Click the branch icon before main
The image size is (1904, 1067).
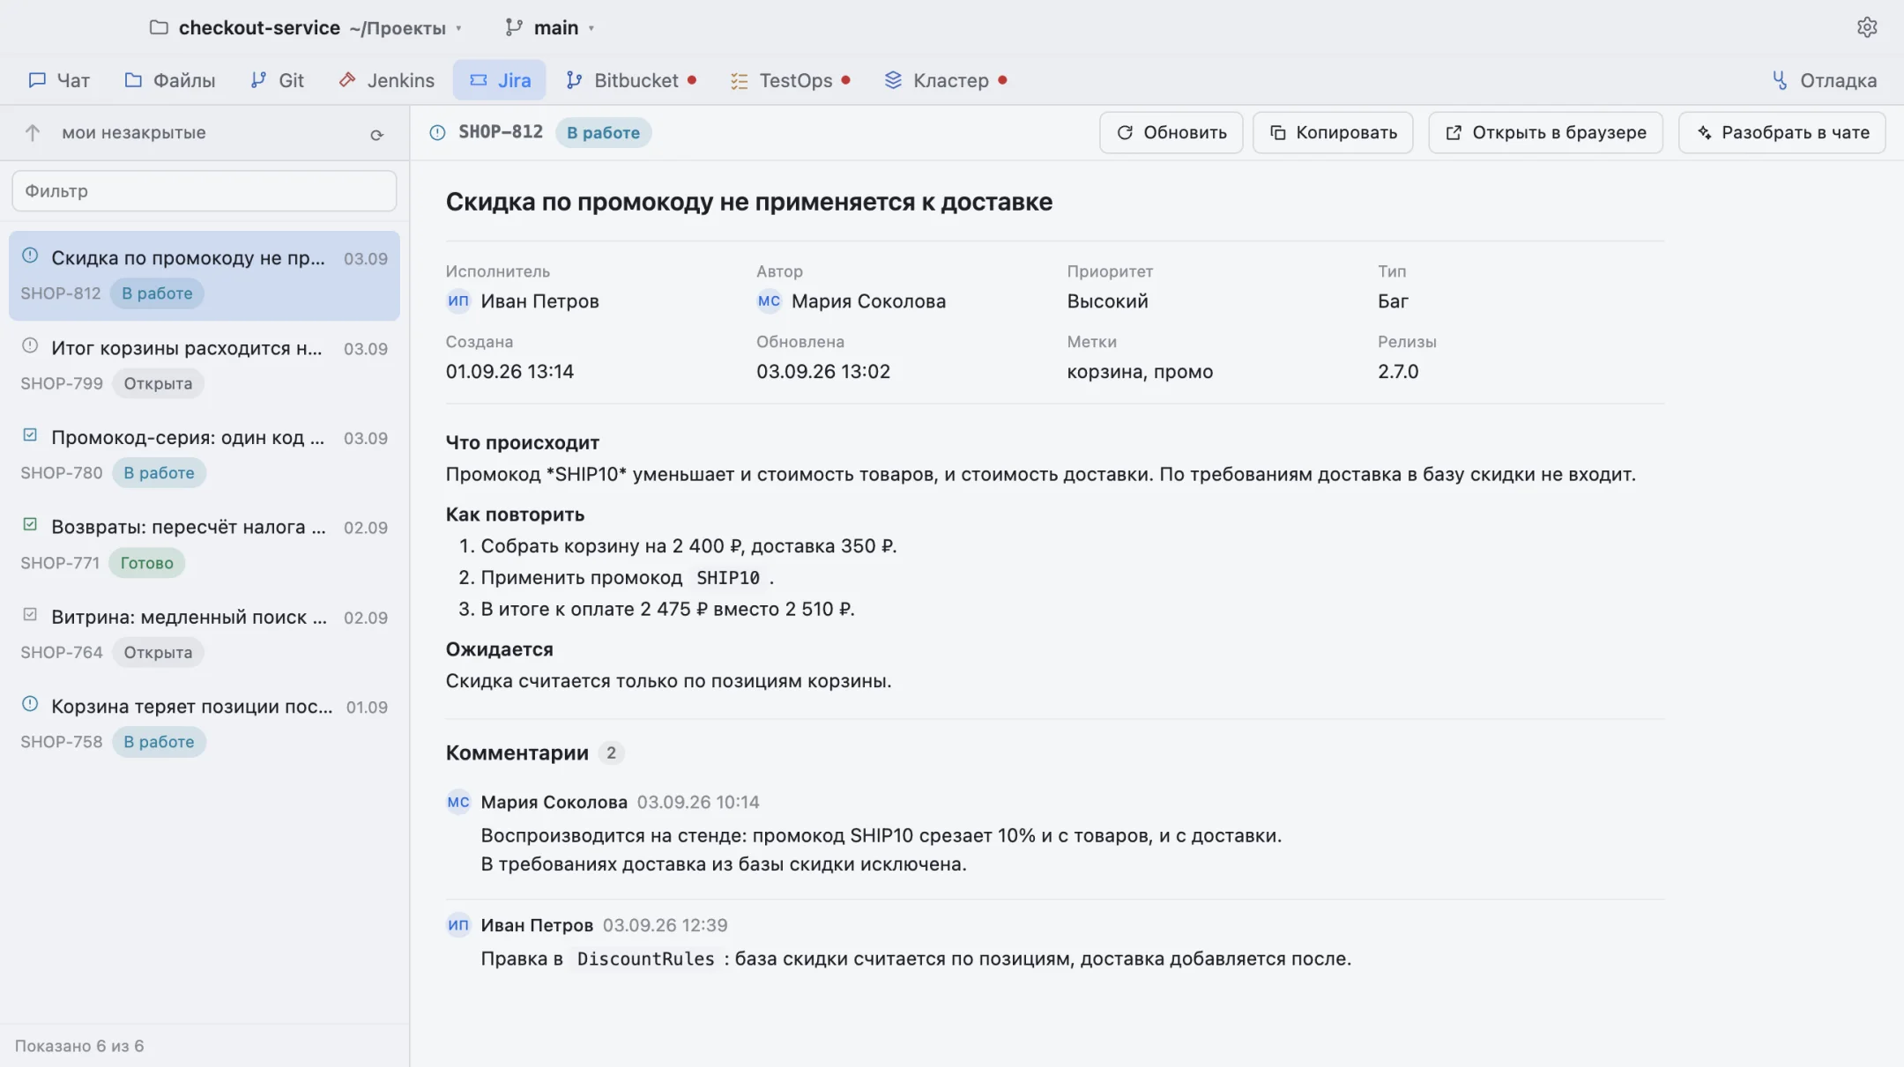pyautogui.click(x=513, y=27)
